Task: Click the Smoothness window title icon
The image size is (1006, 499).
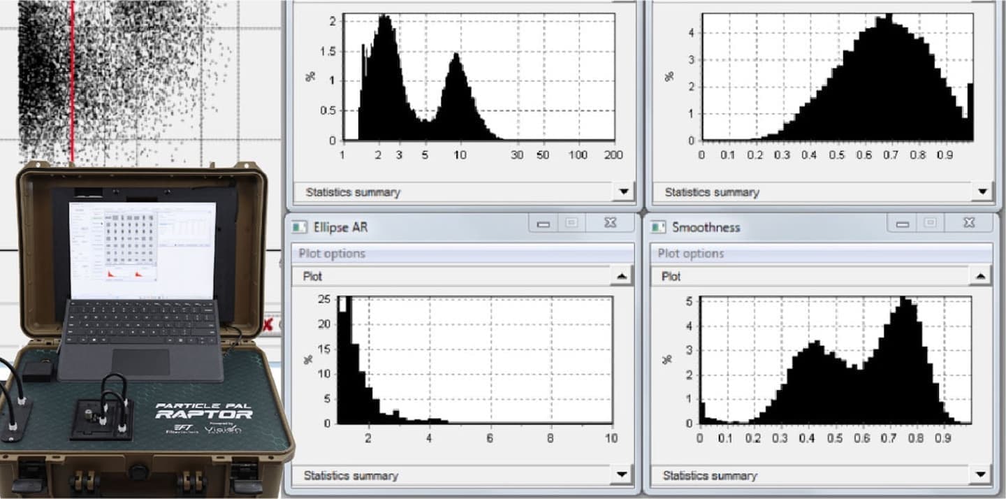Action: pyautogui.click(x=658, y=227)
